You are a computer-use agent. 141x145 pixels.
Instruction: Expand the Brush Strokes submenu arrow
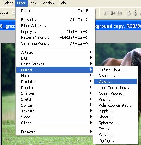pyautogui.click(x=91, y=64)
